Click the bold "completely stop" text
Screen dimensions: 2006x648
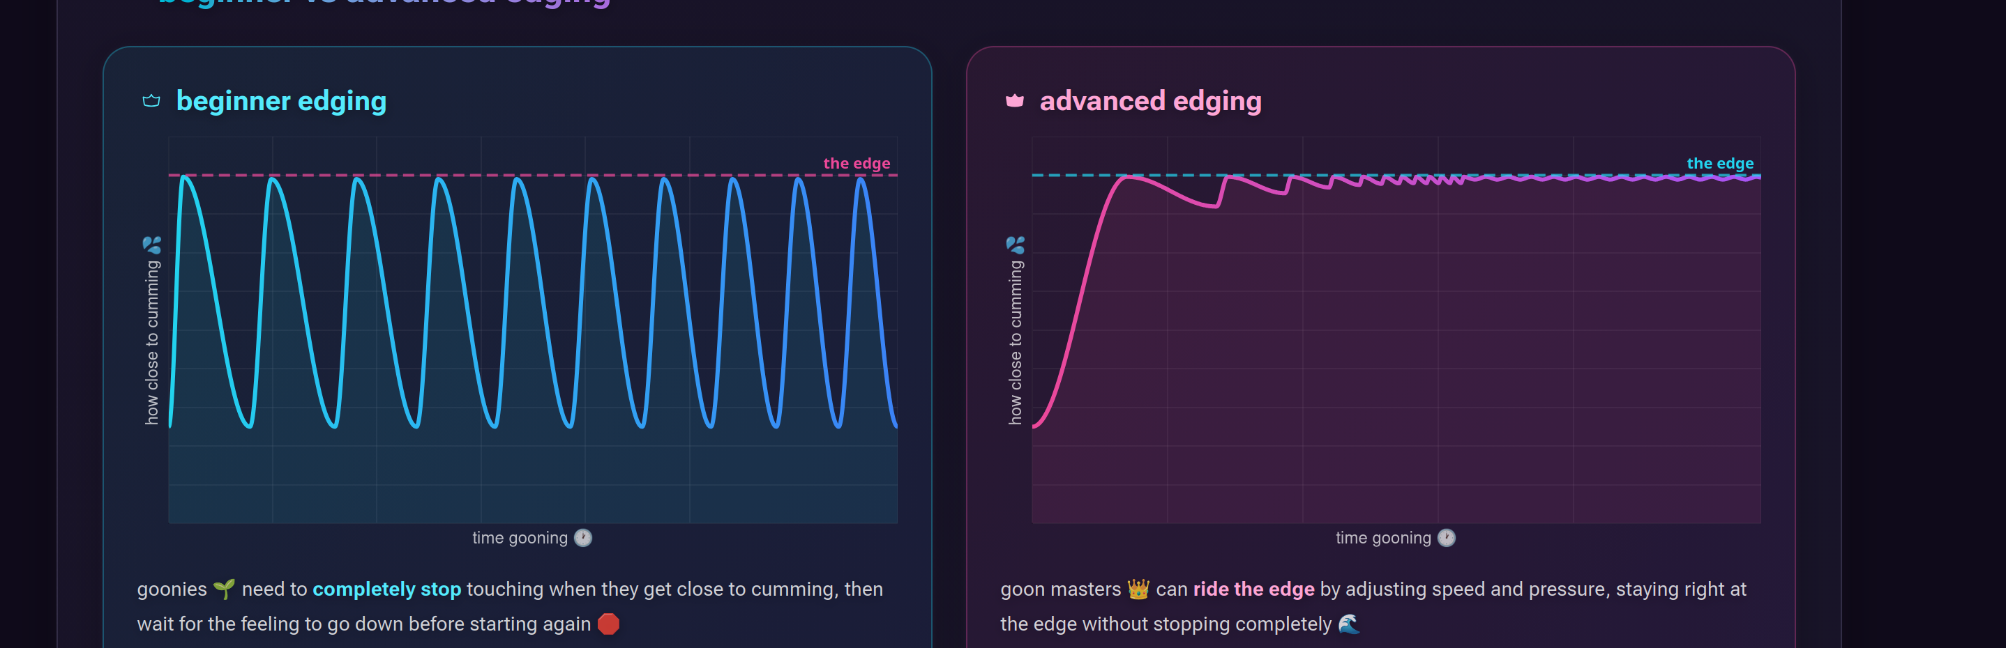click(386, 589)
